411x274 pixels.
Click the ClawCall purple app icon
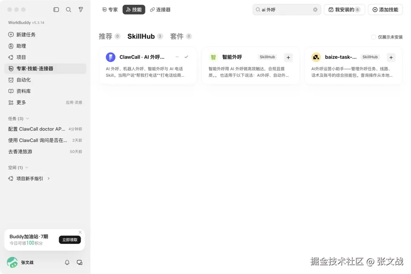pos(111,57)
